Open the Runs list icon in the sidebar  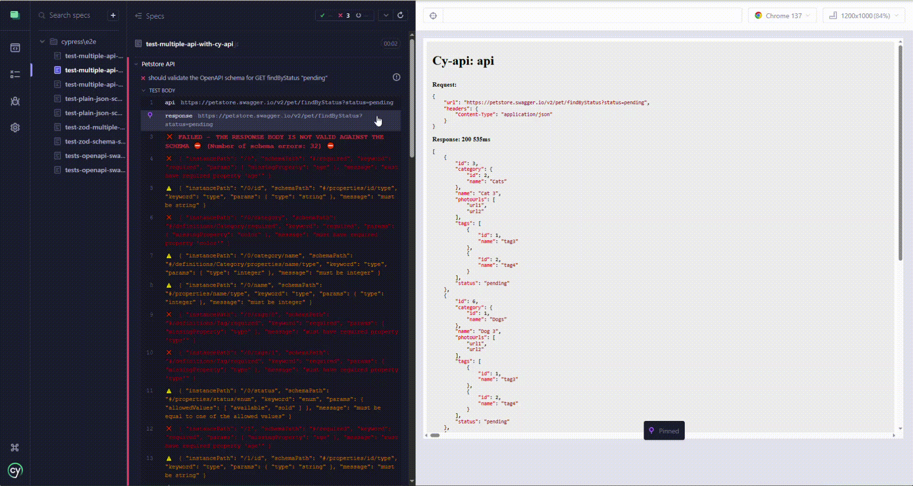click(x=15, y=74)
